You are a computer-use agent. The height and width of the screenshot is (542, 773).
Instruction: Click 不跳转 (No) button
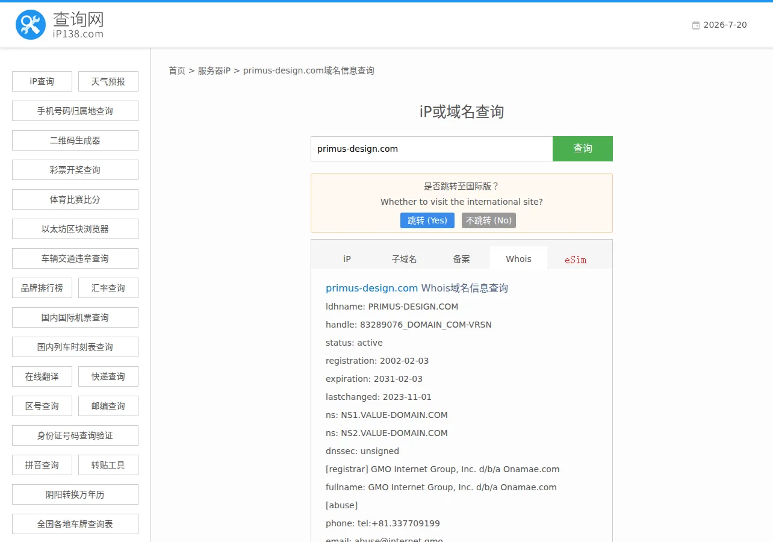coord(489,220)
